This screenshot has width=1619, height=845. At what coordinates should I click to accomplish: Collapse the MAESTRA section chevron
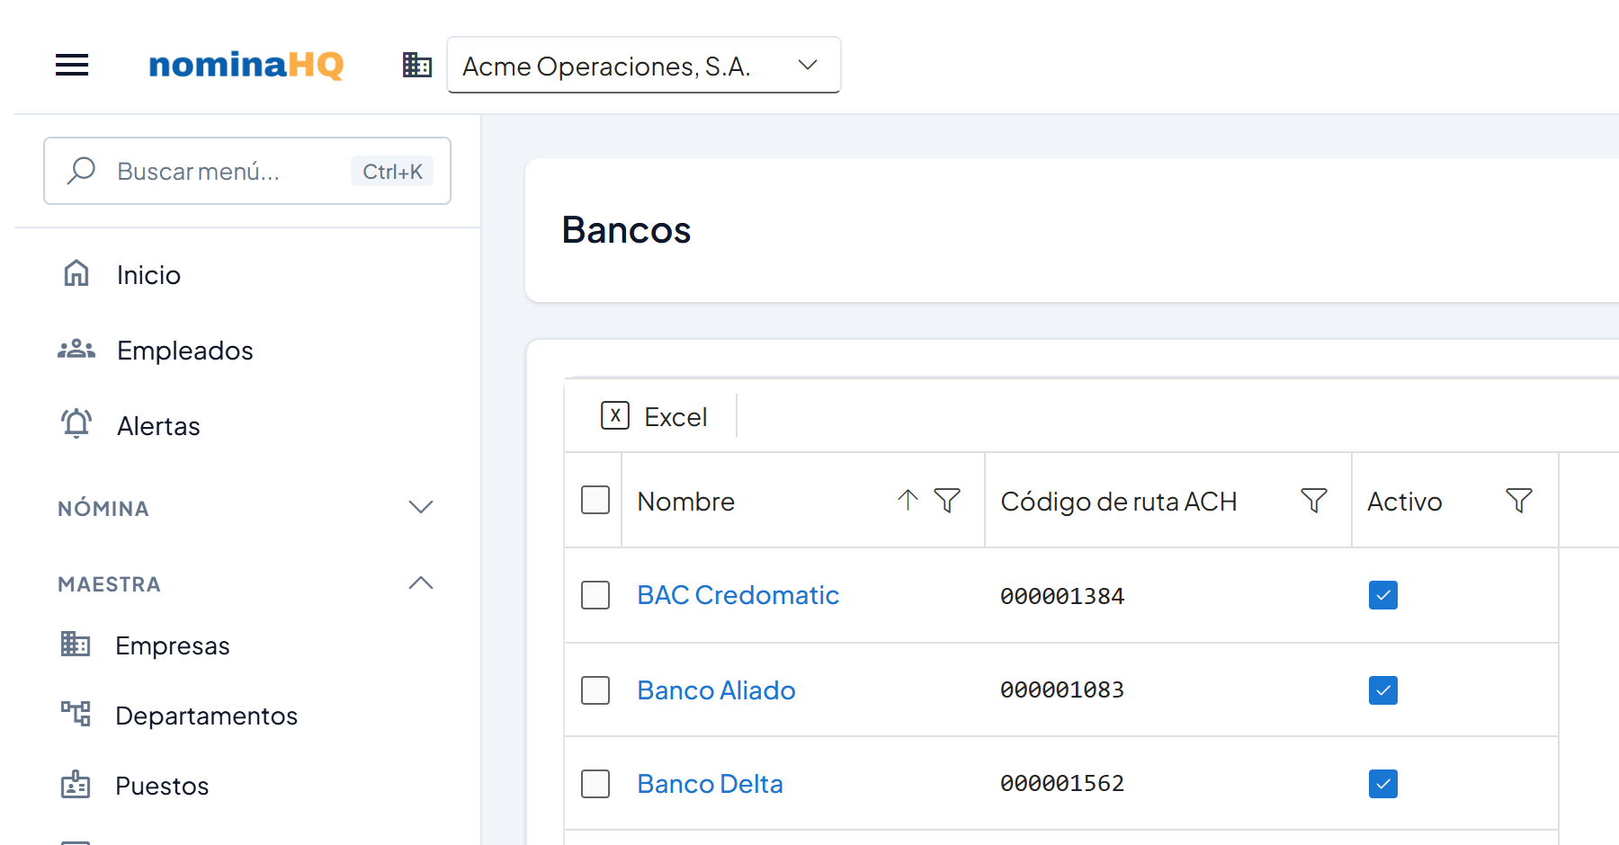point(421,583)
